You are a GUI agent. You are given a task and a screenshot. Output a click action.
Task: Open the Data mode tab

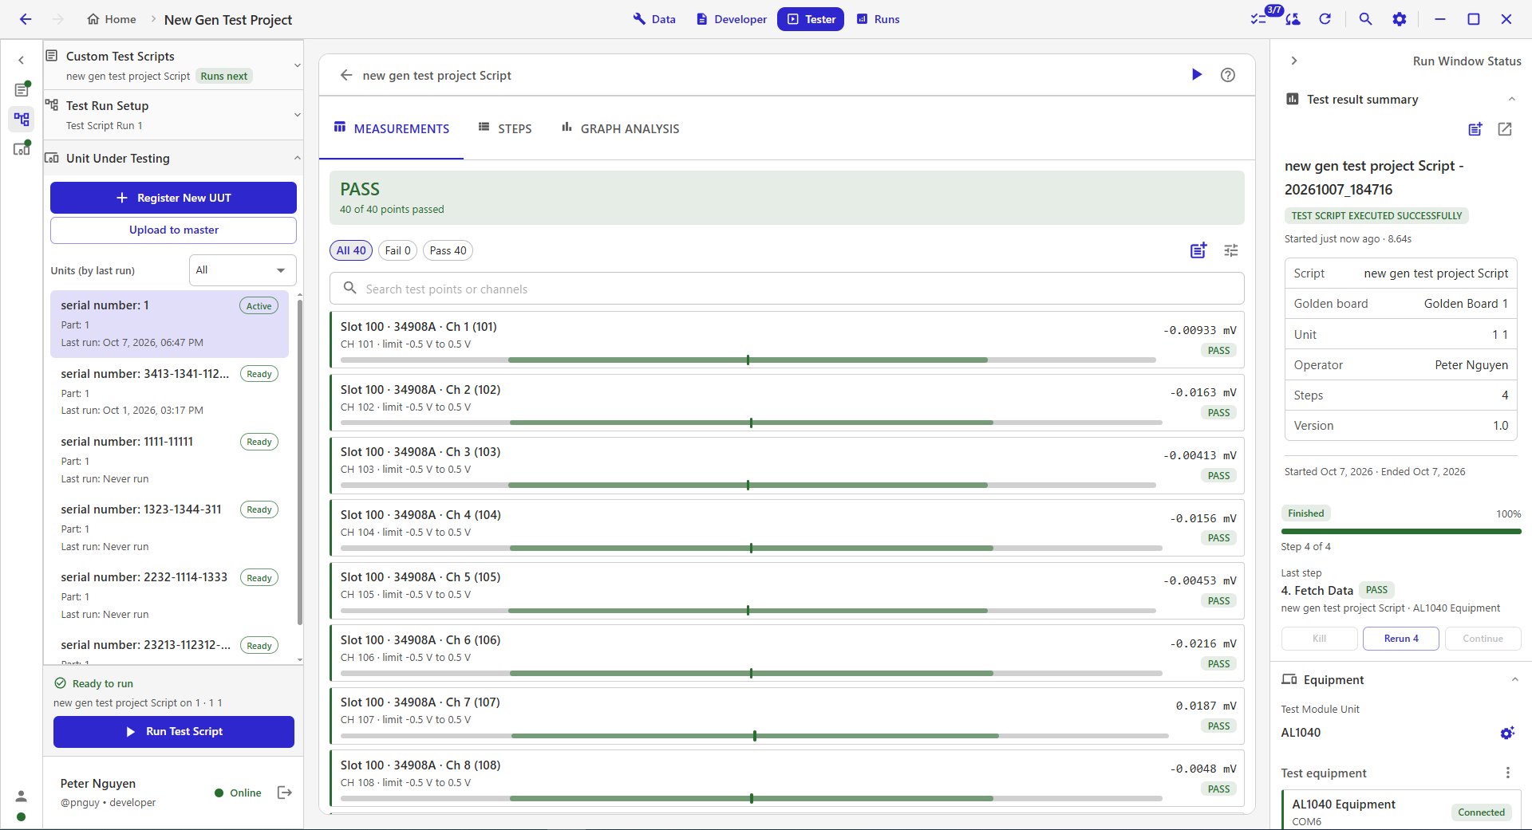(x=654, y=19)
